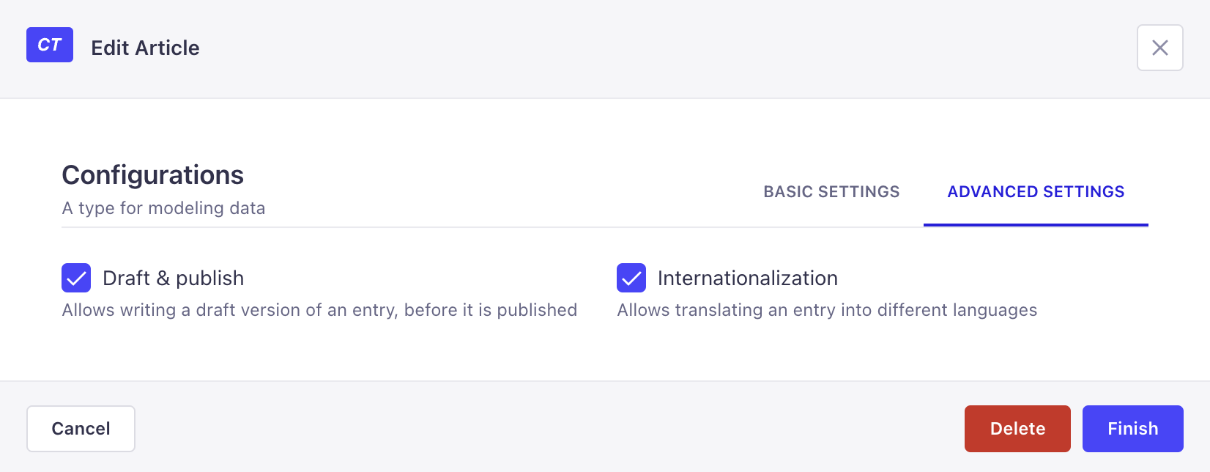This screenshot has height=472, width=1210.
Task: Select the checkmark icon inside Draft & publish
Action: point(75,278)
